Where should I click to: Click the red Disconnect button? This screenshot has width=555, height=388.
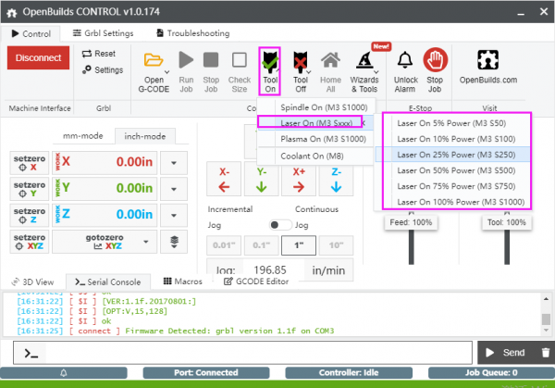coord(38,57)
